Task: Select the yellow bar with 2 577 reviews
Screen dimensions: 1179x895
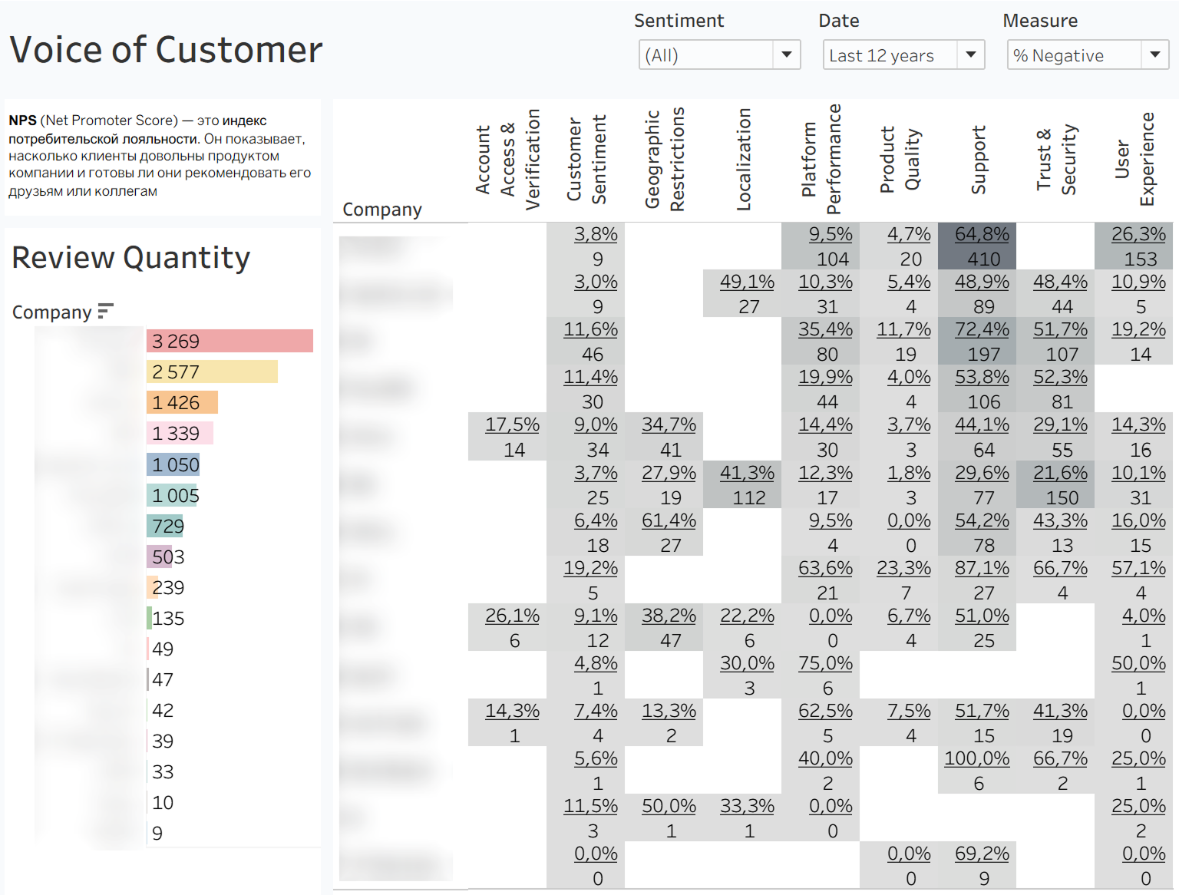Action: 212,372
